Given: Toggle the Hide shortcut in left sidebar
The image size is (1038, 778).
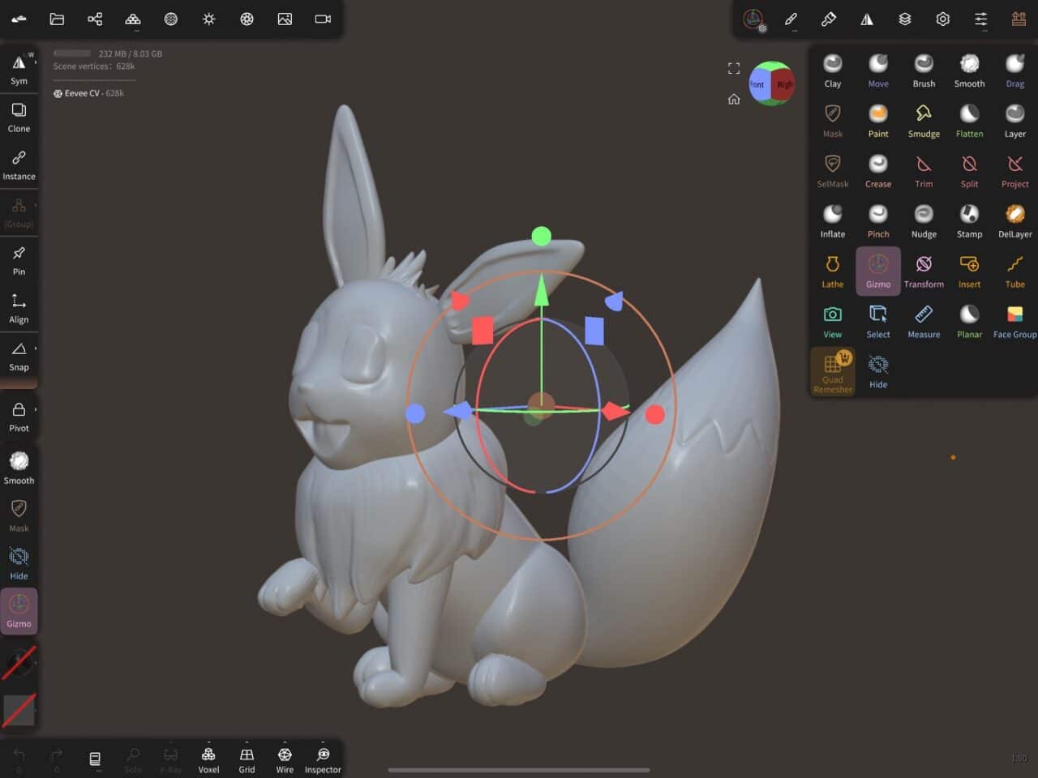Looking at the screenshot, I should coord(19,563).
